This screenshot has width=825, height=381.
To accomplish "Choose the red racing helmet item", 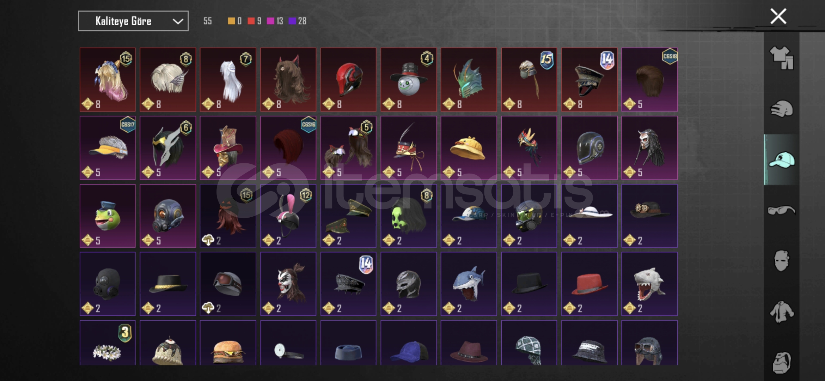I will (x=348, y=80).
